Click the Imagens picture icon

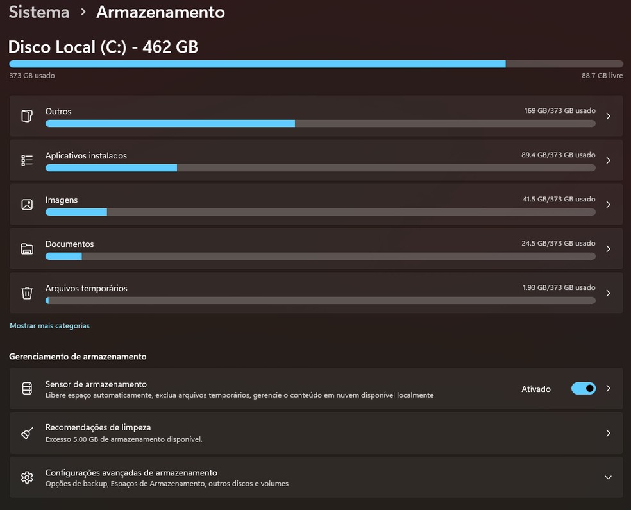tap(27, 205)
